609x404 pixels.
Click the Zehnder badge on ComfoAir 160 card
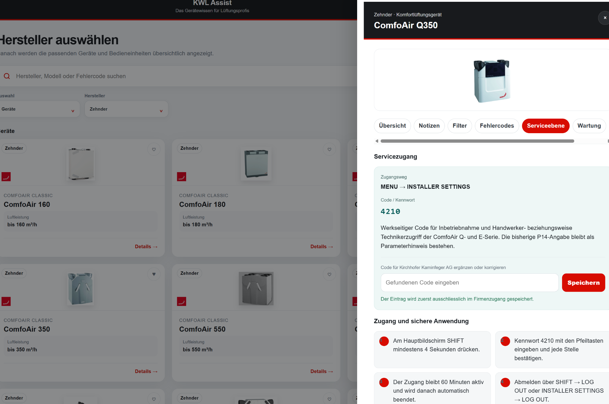coord(14,148)
